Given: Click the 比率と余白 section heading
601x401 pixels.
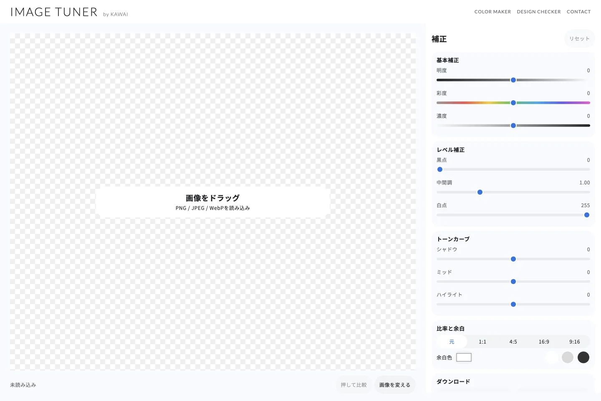Looking at the screenshot, I should pyautogui.click(x=451, y=329).
